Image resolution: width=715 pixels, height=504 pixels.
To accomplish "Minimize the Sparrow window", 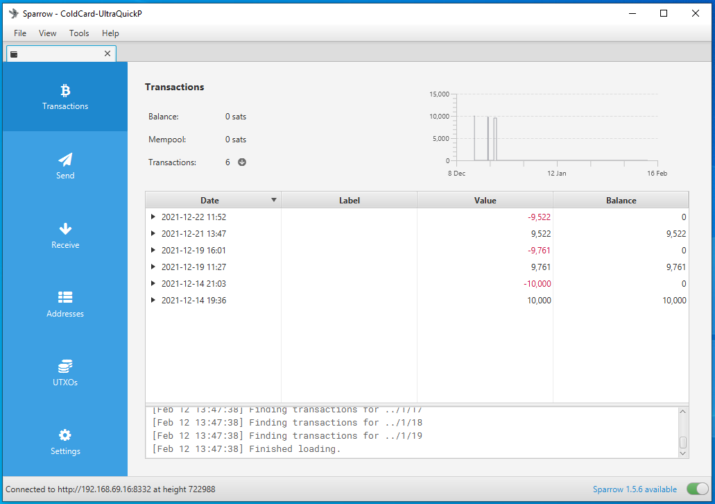I will click(632, 13).
